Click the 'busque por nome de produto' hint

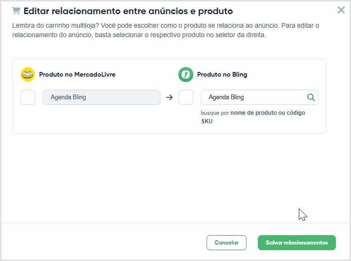253,117
